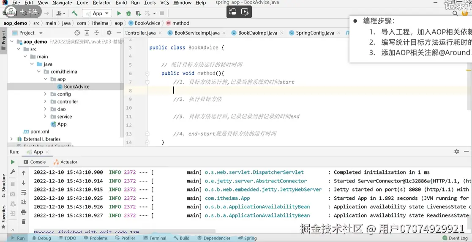472x242 pixels.
Task: Expand the service package node
Action: [x=45, y=117]
